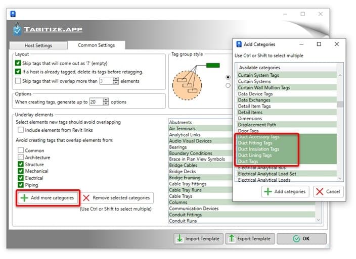Select Audio Visual Devices in underlay list

pos(200,141)
